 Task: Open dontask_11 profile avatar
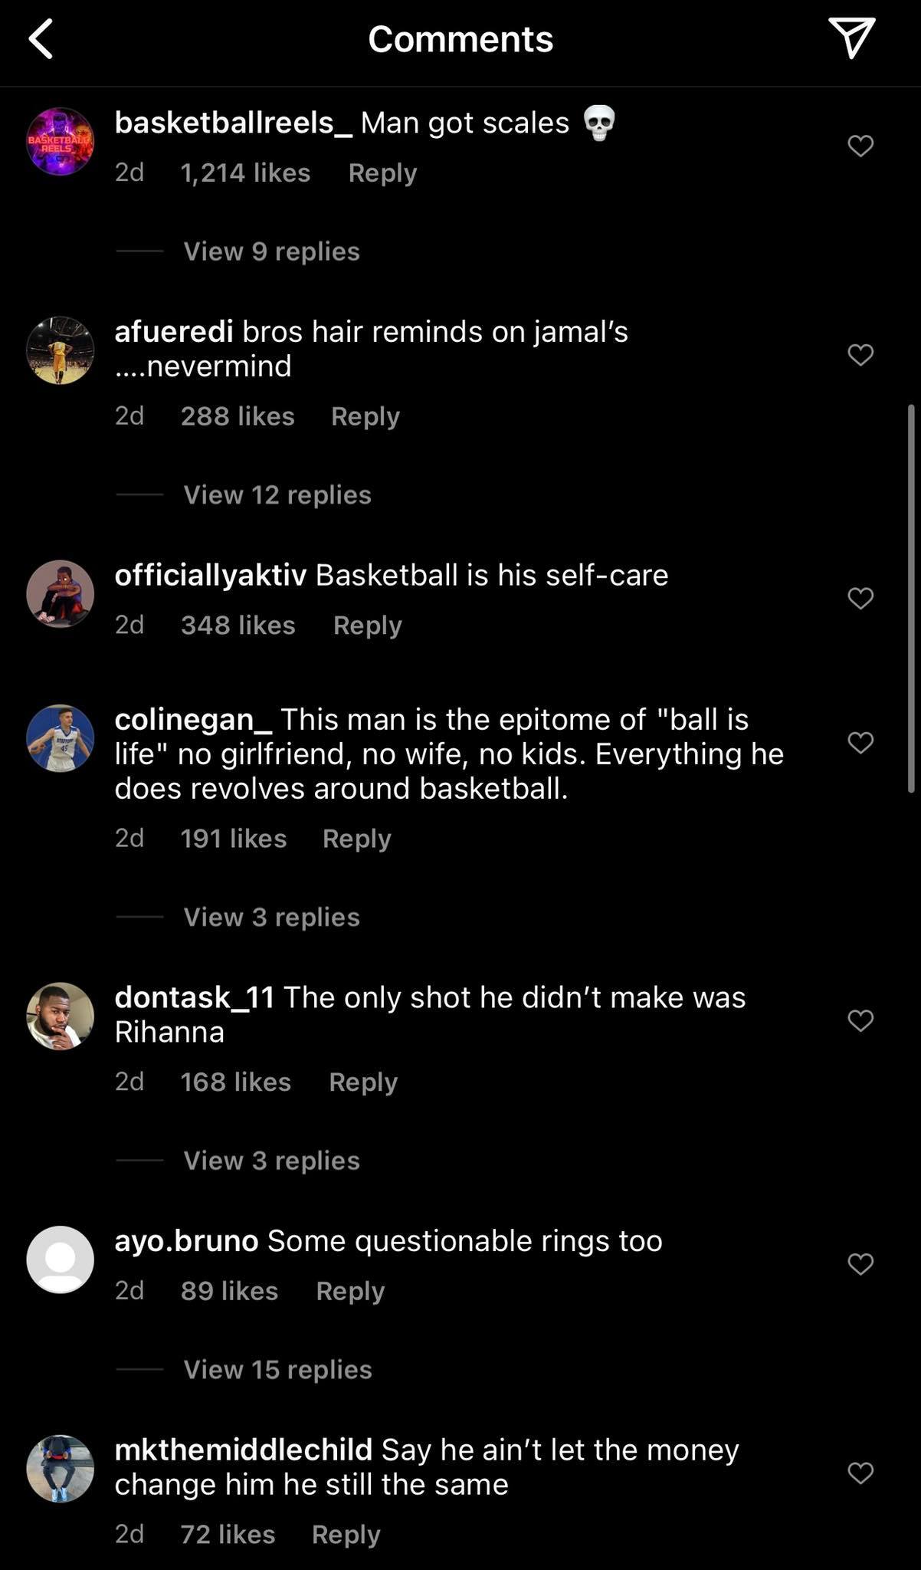(x=60, y=1017)
